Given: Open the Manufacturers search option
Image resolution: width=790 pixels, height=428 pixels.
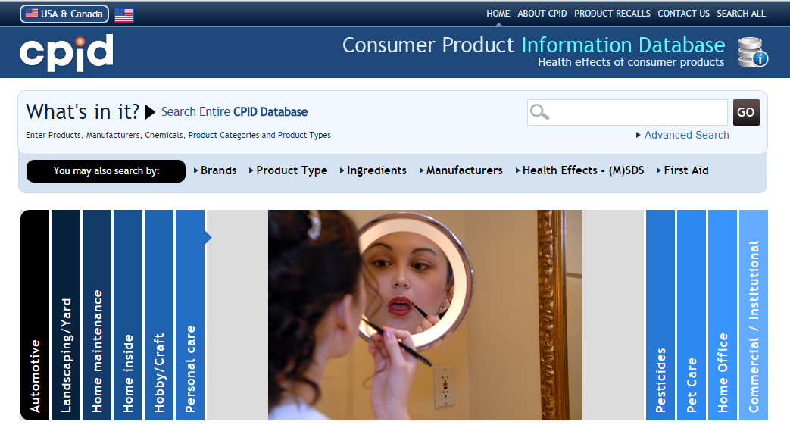Looking at the screenshot, I should tap(461, 170).
